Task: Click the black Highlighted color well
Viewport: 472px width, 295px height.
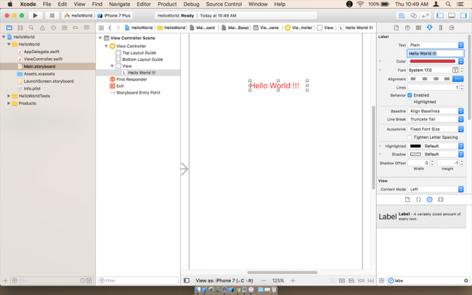Action: pyautogui.click(x=415, y=146)
